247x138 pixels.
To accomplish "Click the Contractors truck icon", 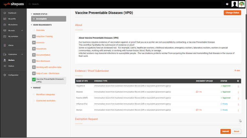I will point(5,54).
